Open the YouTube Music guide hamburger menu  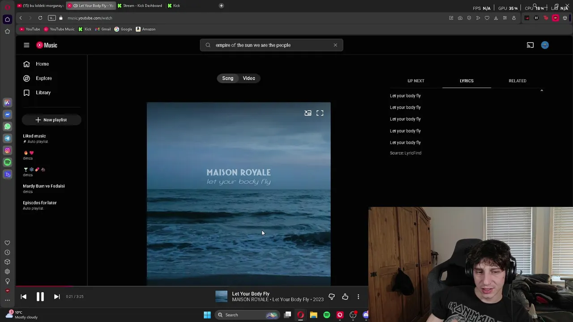click(x=26, y=45)
